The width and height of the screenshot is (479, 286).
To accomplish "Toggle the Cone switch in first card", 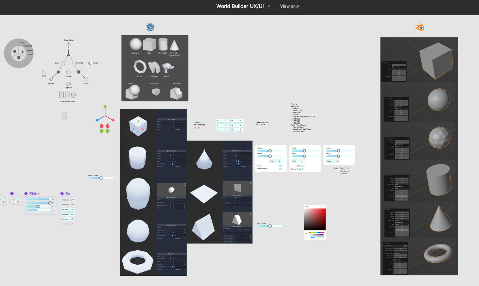I will (281, 166).
